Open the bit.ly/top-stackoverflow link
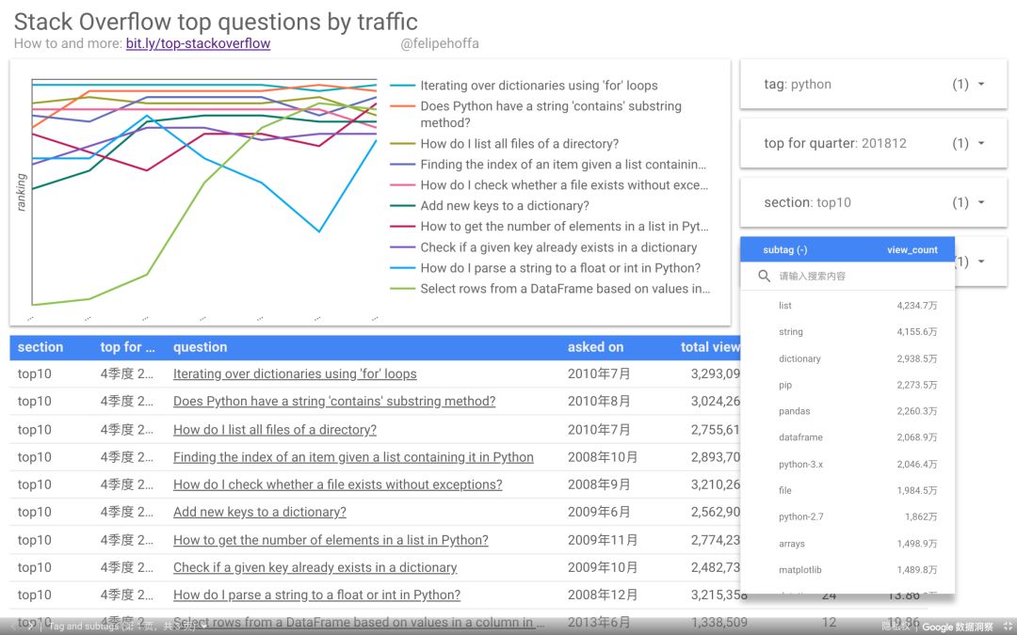Viewport: 1017px width, 635px height. [198, 43]
